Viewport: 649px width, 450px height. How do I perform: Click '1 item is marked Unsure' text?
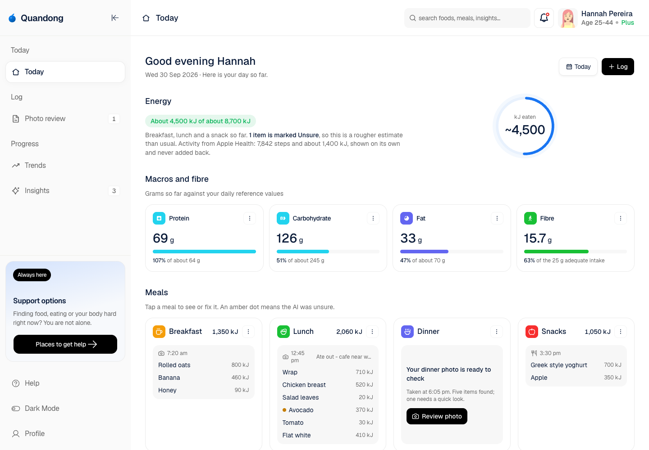[x=284, y=135]
